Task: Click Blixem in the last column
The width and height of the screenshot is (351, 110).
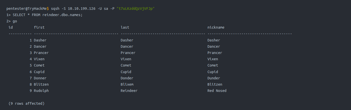Action: point(127,84)
